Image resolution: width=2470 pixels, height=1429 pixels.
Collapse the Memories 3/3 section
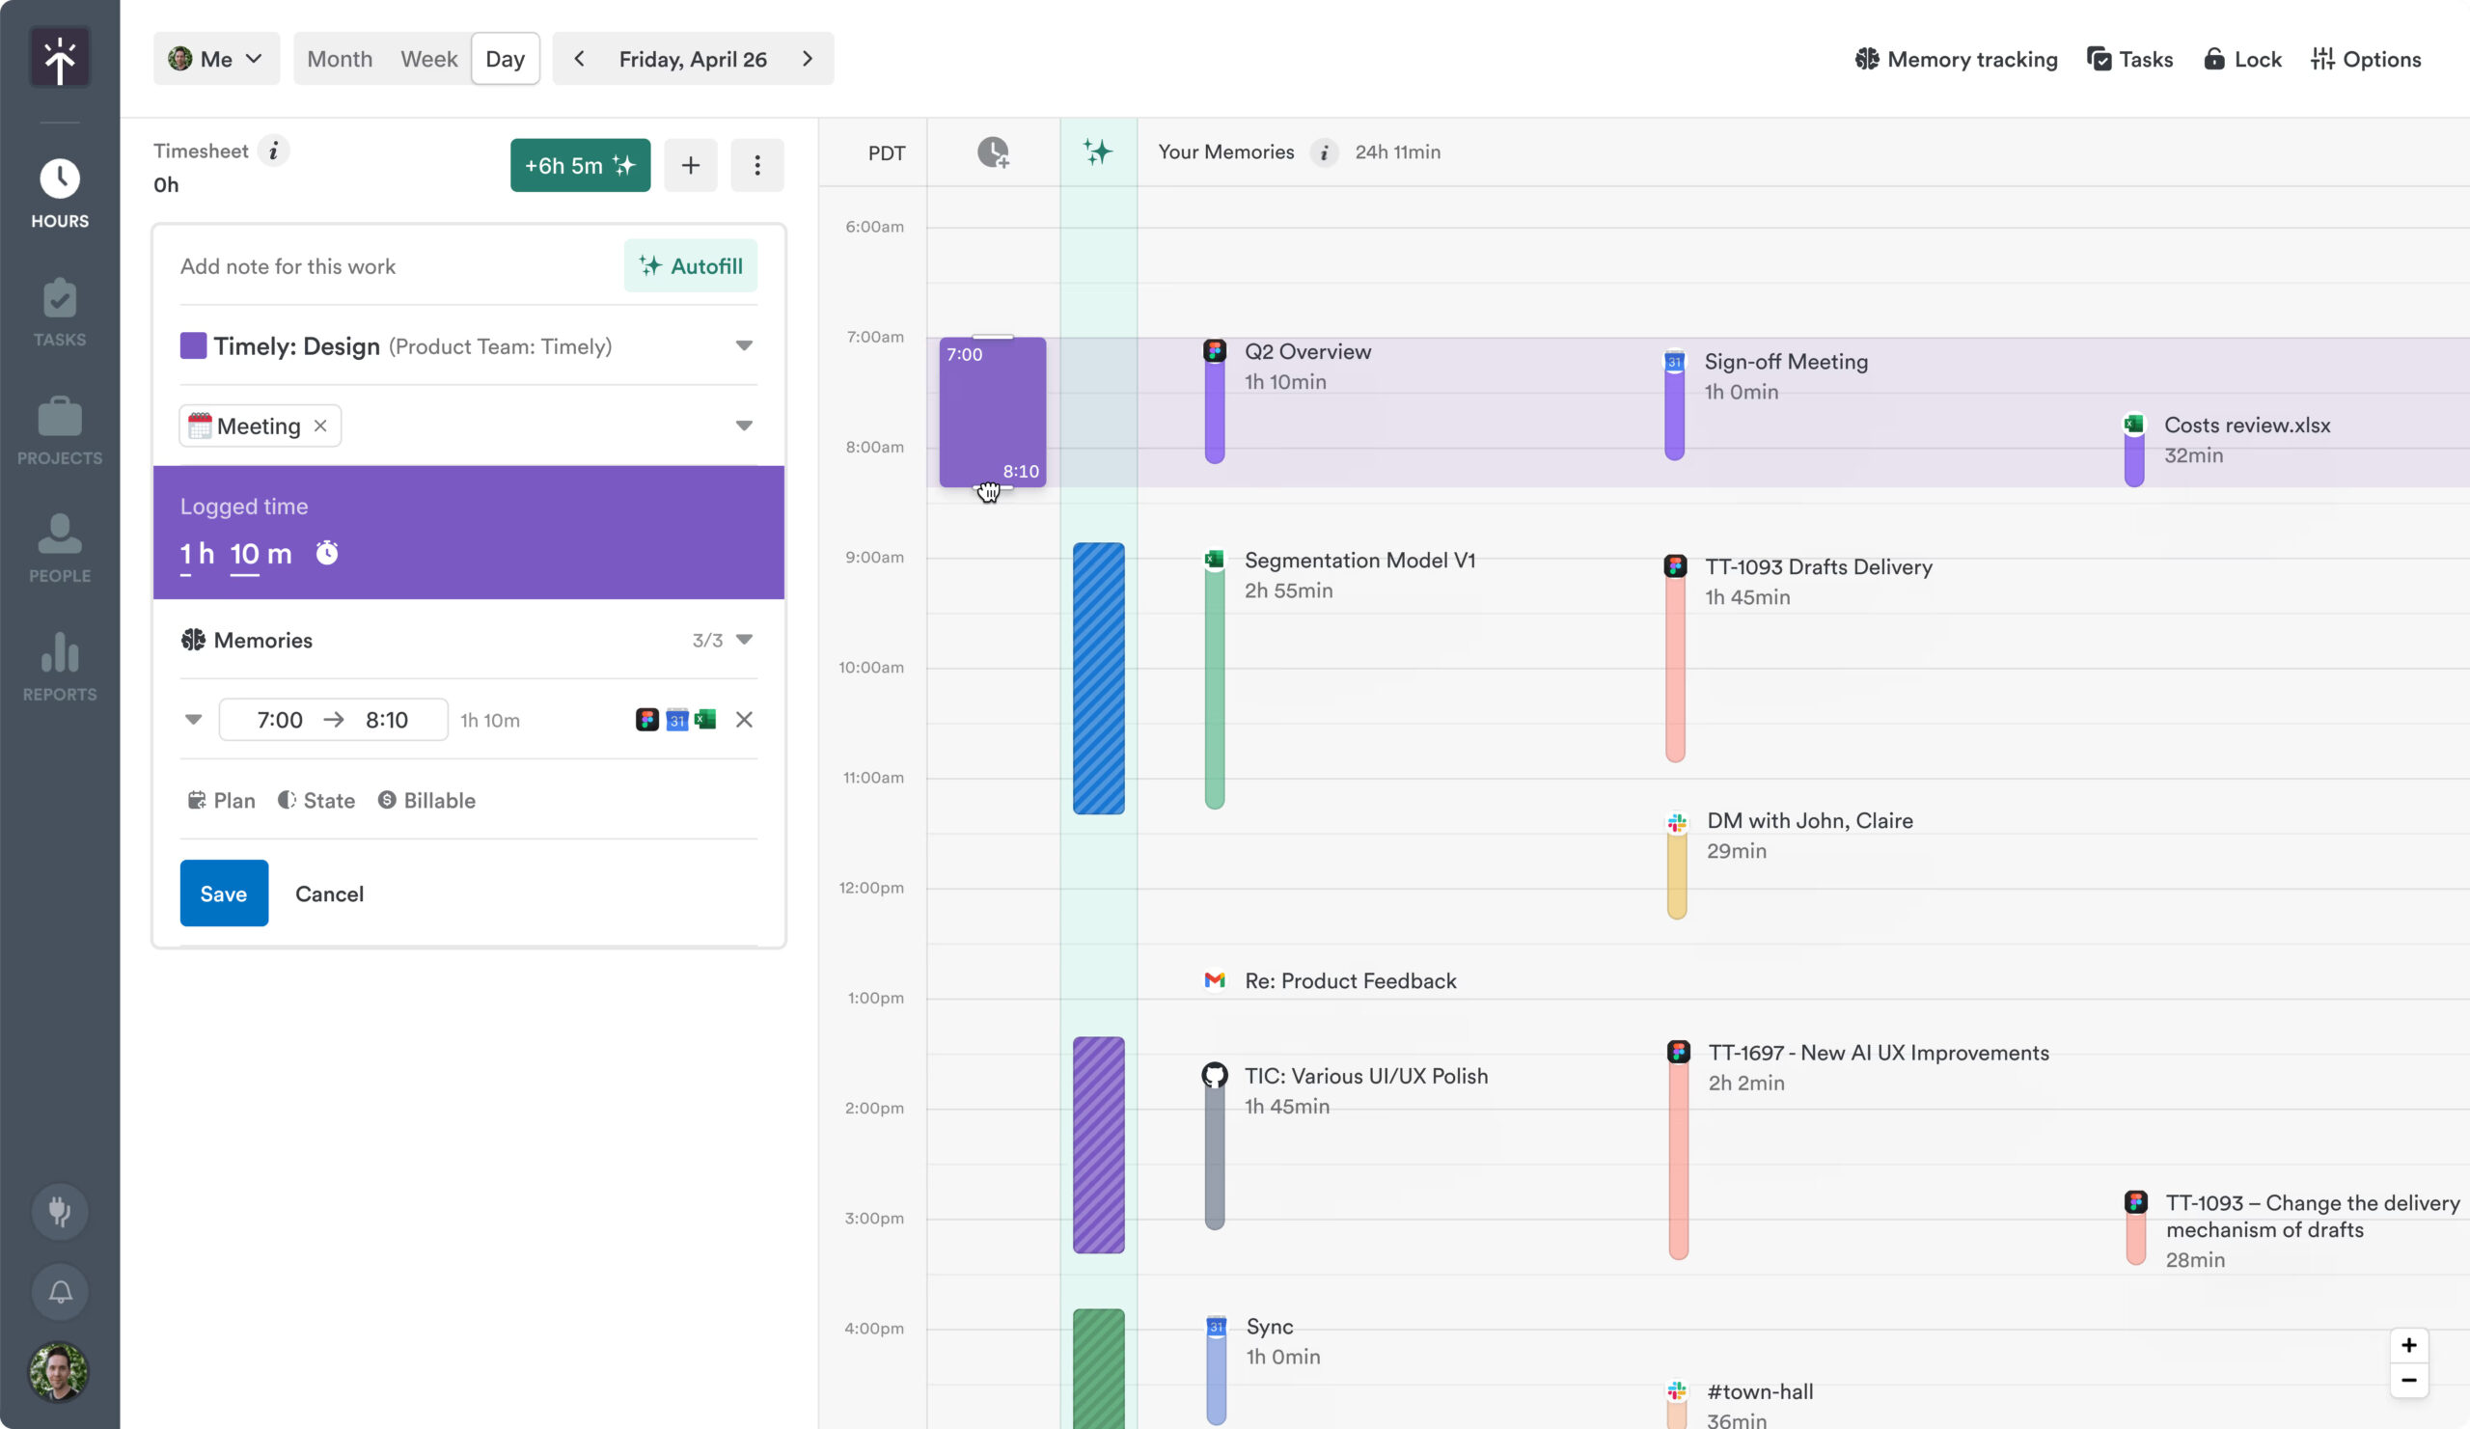point(745,639)
